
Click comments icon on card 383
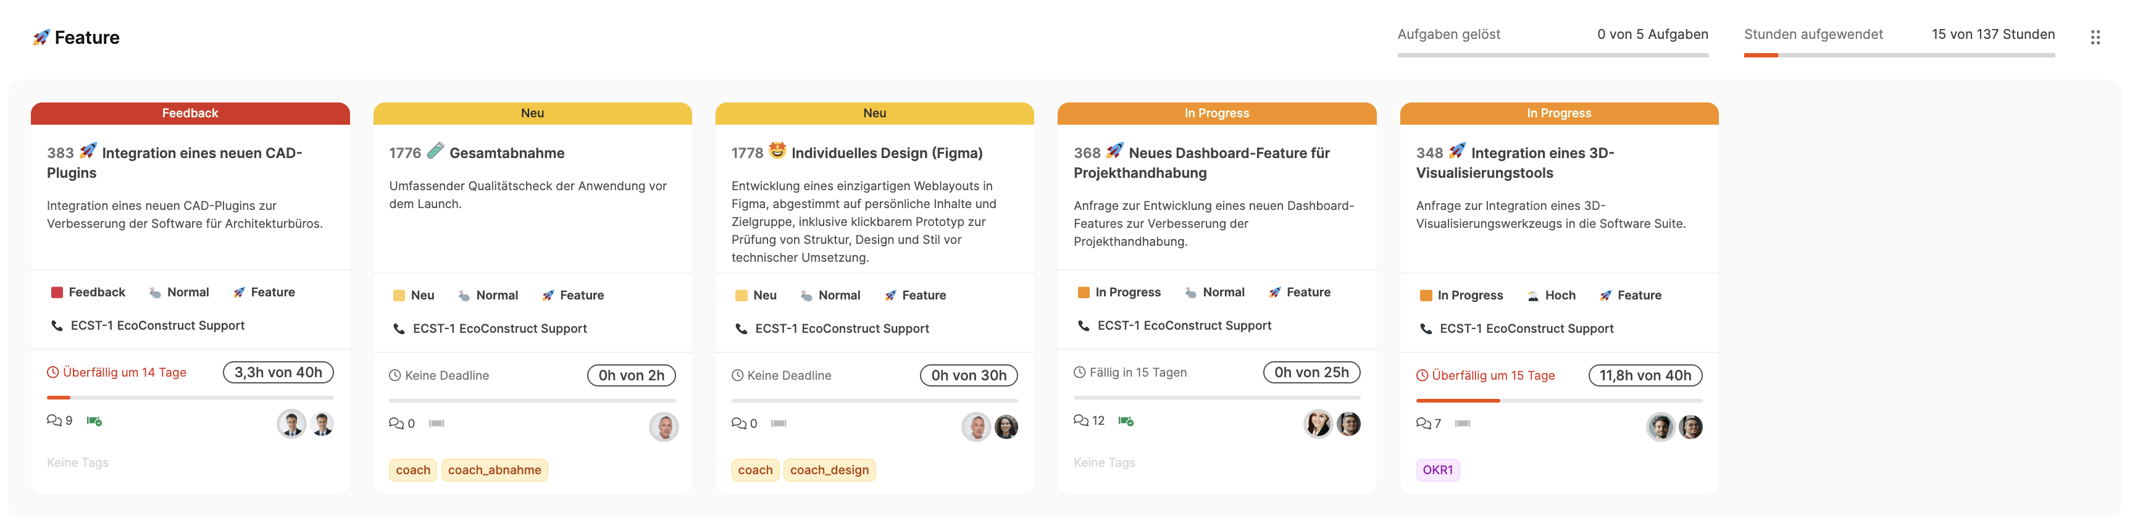(x=54, y=420)
